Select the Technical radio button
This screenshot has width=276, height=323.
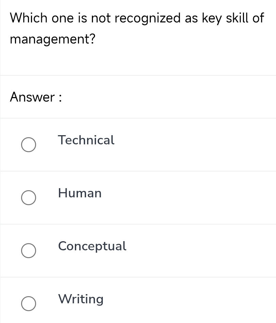(x=29, y=145)
